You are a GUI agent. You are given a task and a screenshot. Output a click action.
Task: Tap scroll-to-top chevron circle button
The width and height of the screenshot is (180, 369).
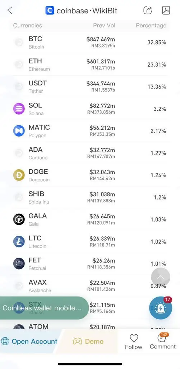(161, 277)
